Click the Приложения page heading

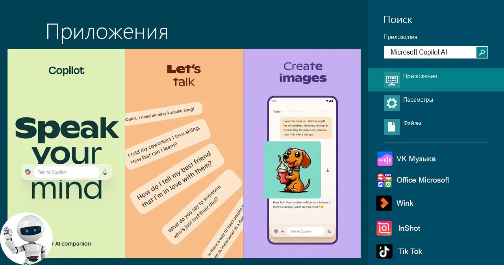107,32
